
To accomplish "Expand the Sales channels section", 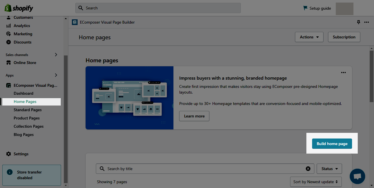I will point(56,55).
